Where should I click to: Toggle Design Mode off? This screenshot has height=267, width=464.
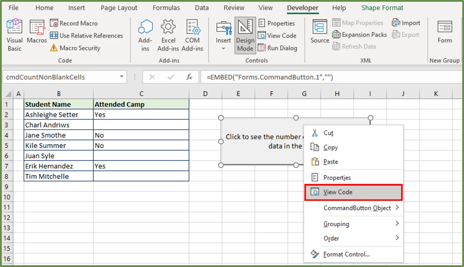pyautogui.click(x=245, y=35)
